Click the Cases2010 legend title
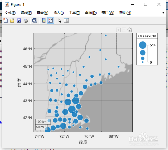Screen dimensions: 168x150 (x=147, y=36)
